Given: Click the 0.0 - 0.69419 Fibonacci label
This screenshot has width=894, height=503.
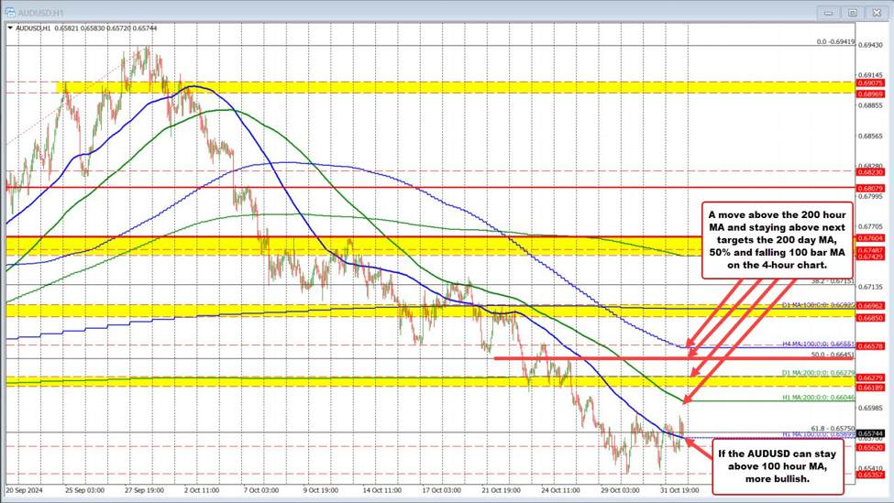Looking at the screenshot, I should pos(836,41).
